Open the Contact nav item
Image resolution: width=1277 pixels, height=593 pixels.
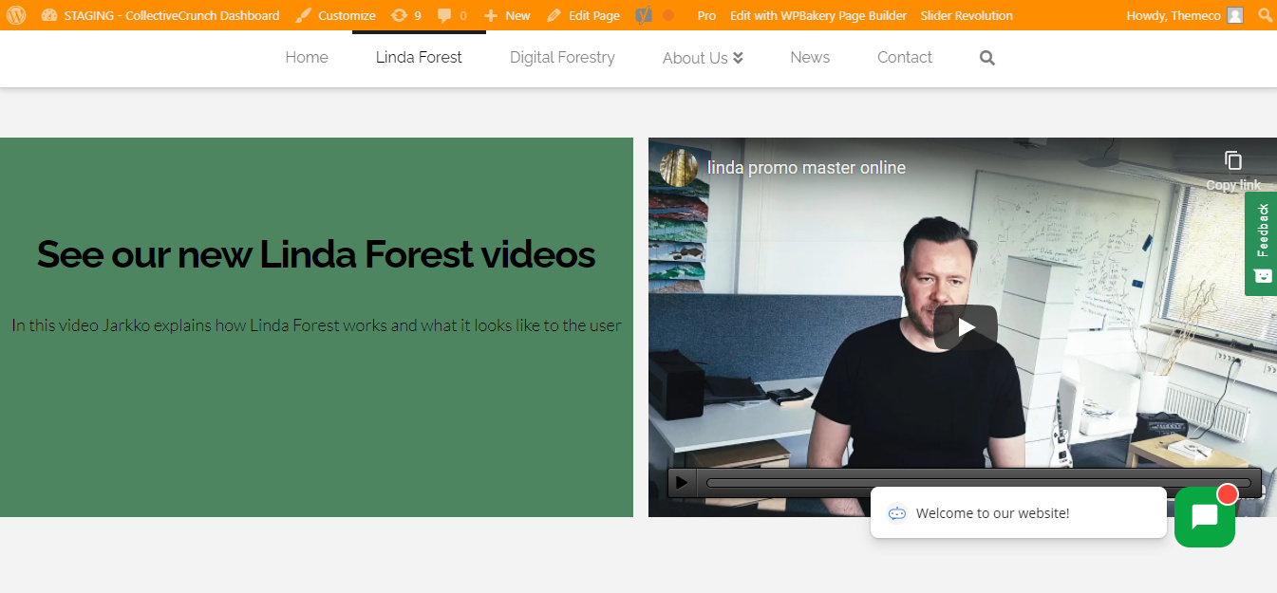click(905, 58)
